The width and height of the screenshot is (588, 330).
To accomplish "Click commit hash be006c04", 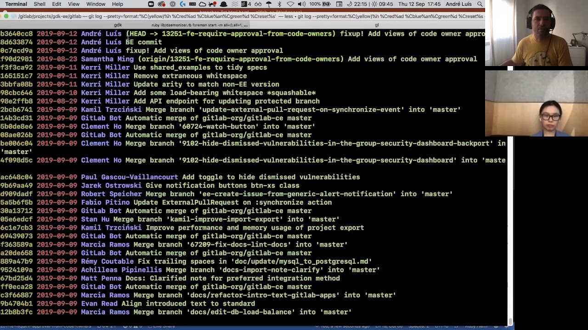I will tap(17, 143).
